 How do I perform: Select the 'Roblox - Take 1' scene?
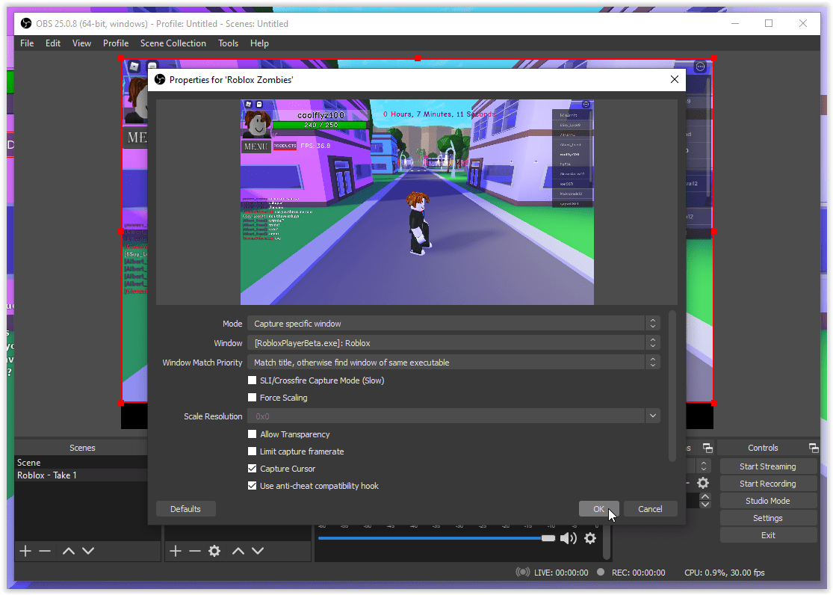[x=80, y=475]
